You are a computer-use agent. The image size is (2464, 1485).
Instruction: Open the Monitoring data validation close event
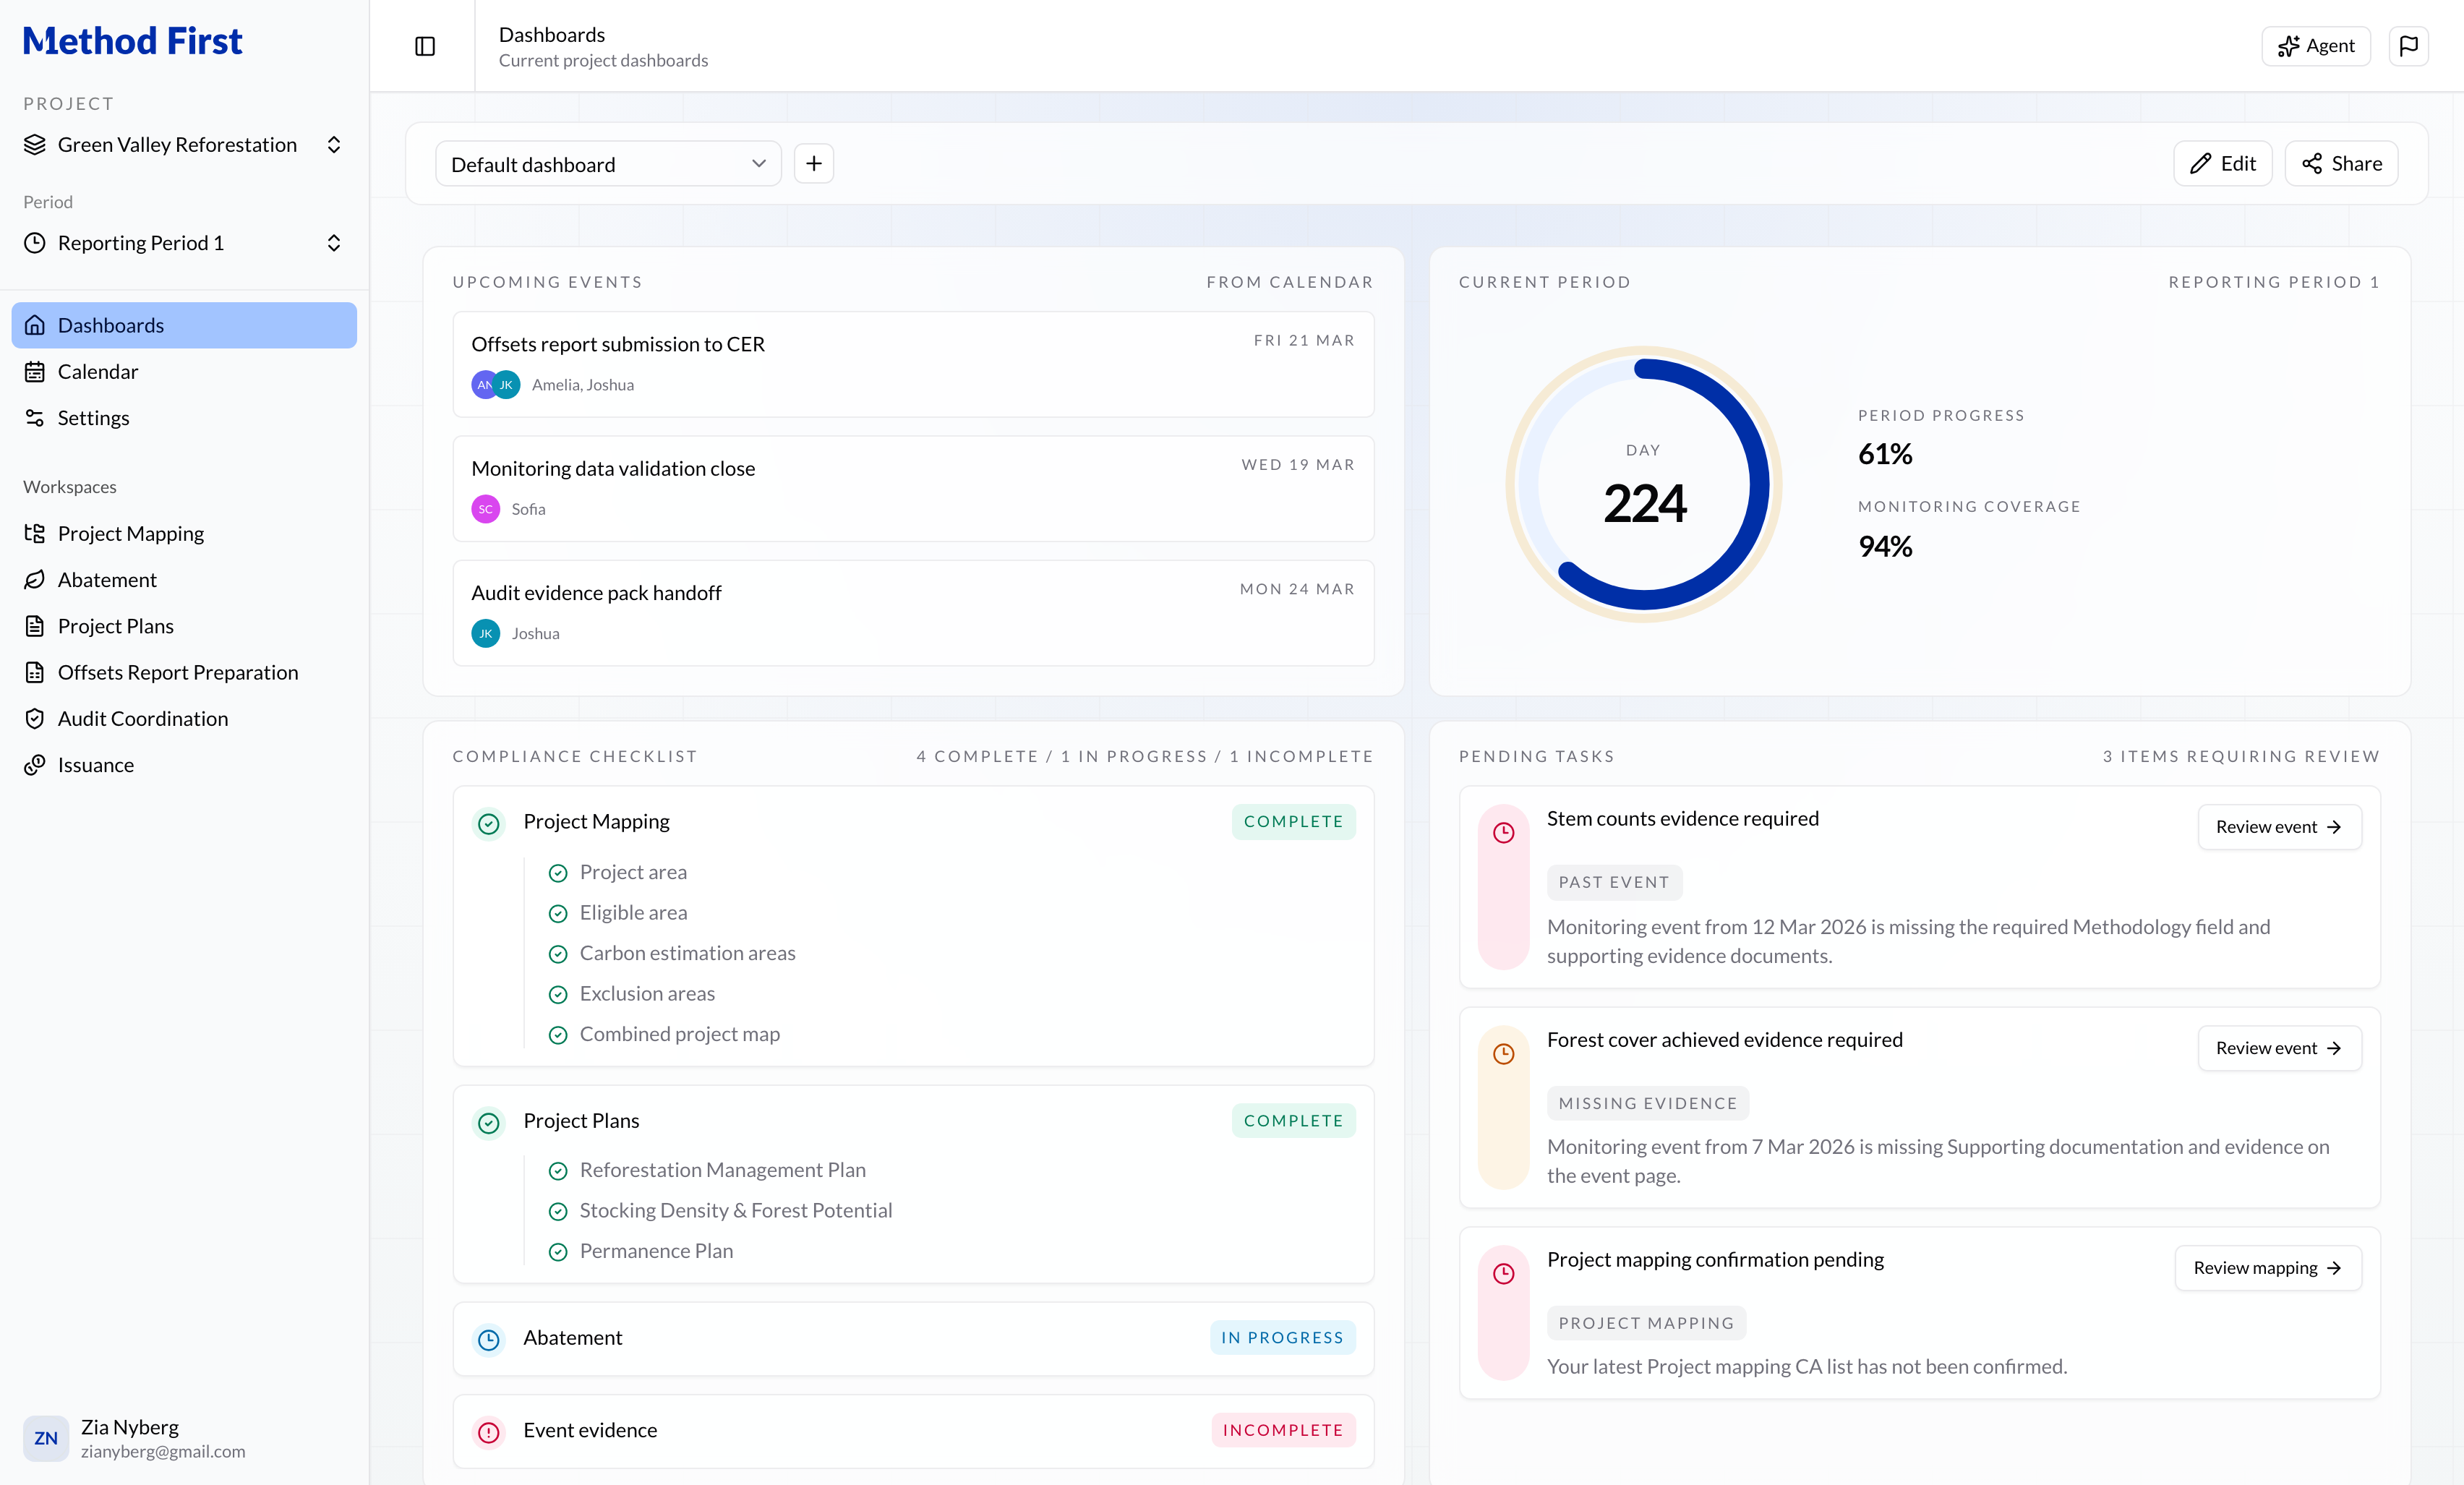point(913,489)
